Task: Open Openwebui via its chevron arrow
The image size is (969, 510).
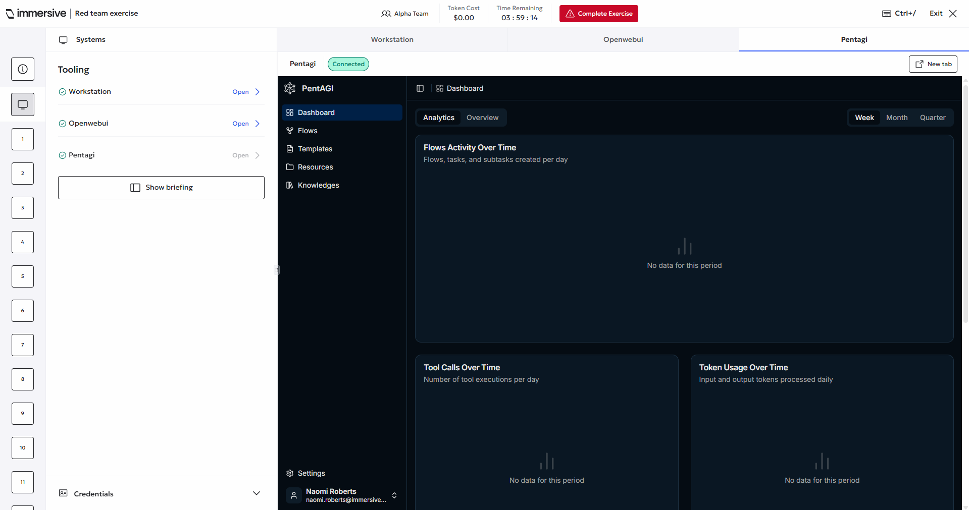Action: 258,124
